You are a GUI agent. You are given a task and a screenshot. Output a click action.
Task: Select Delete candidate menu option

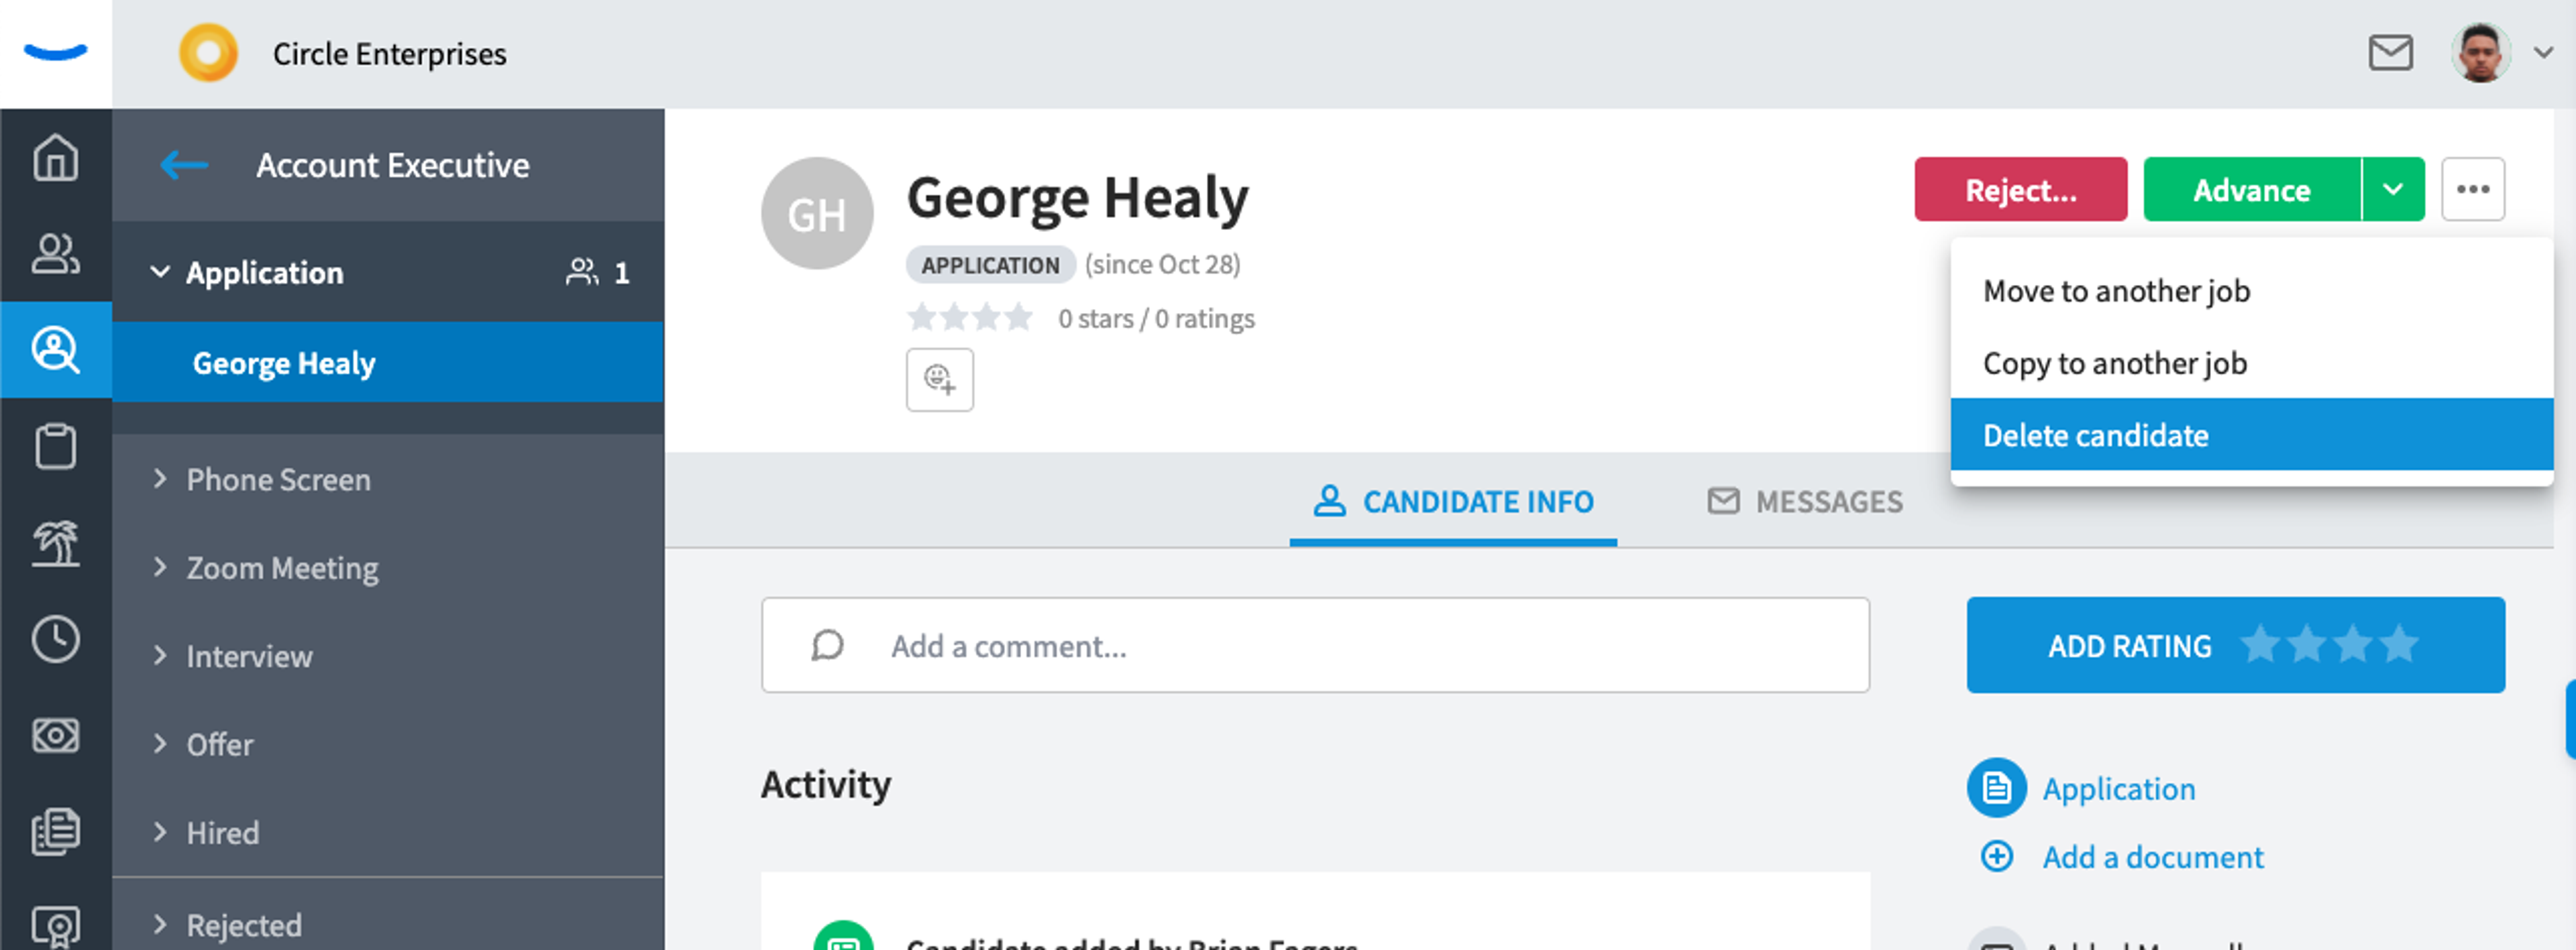(x=2251, y=434)
